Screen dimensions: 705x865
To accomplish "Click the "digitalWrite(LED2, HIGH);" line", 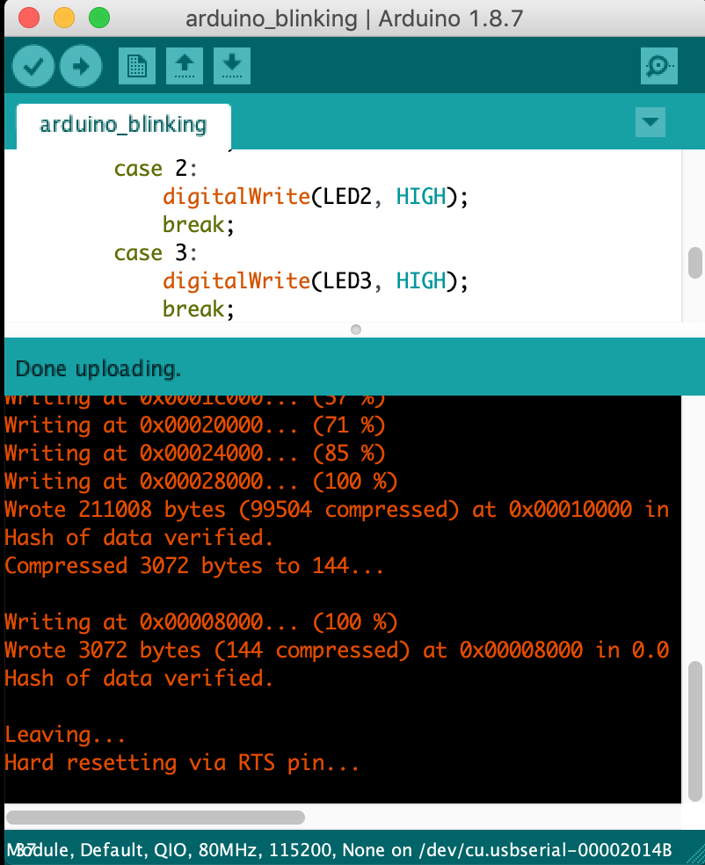I will click(315, 197).
